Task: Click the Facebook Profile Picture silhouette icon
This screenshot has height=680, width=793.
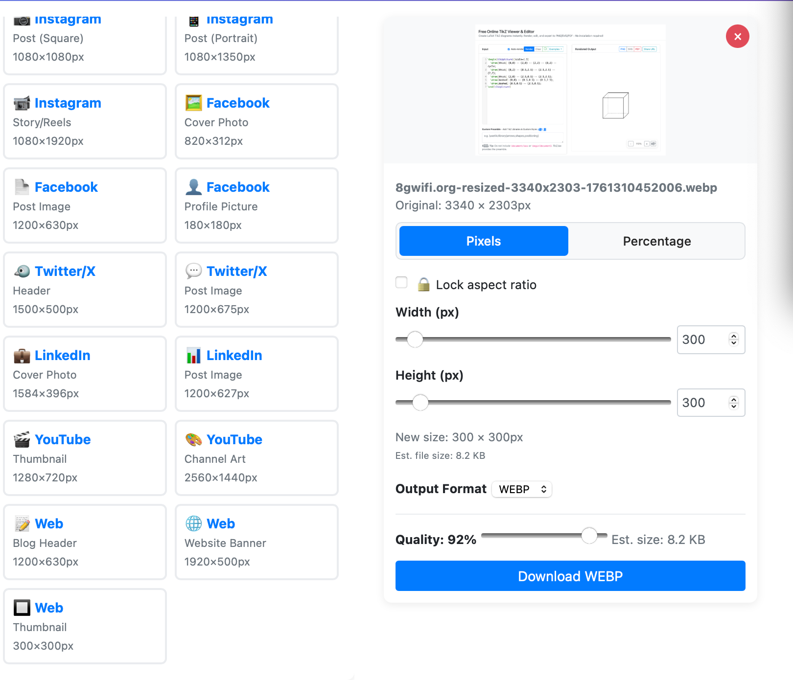Action: [194, 187]
